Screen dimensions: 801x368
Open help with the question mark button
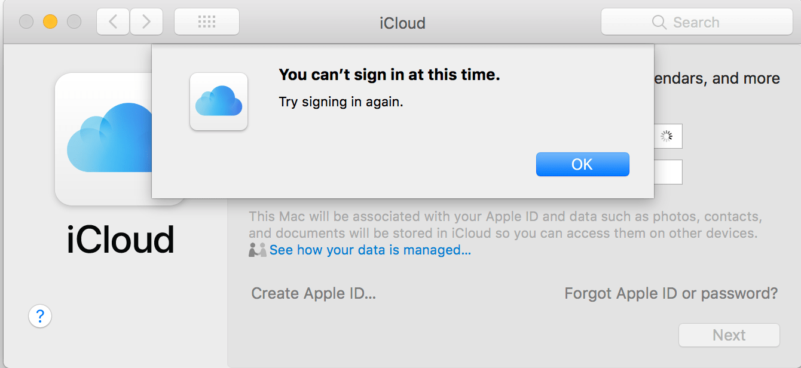click(x=40, y=315)
